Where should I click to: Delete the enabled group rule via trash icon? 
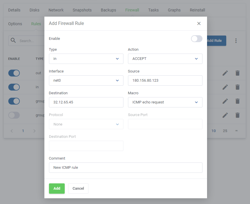point(238,101)
